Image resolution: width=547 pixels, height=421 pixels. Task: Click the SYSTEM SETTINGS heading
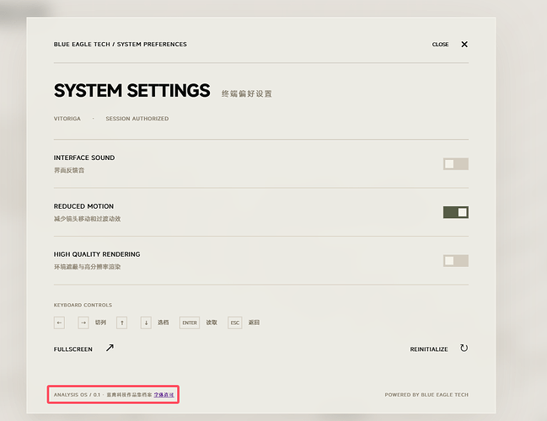[x=131, y=91]
